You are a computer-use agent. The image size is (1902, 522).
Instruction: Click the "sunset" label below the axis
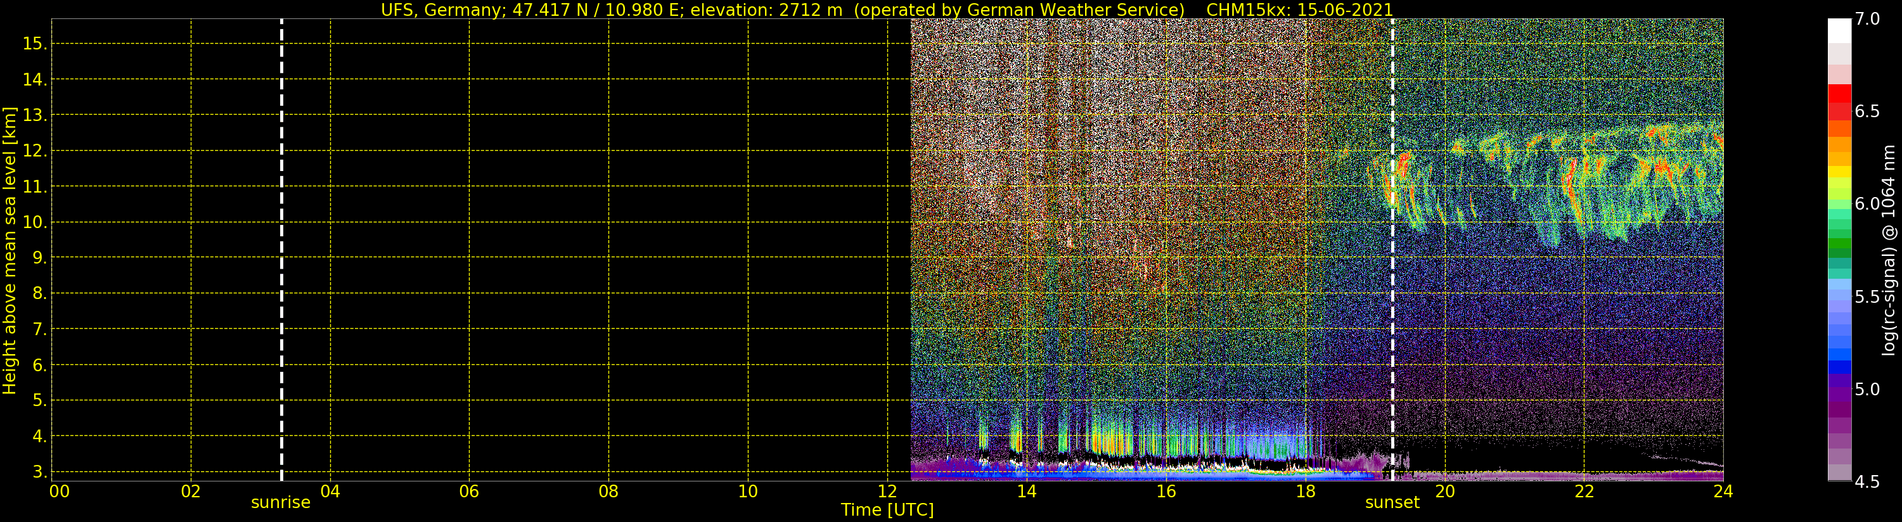point(1392,503)
